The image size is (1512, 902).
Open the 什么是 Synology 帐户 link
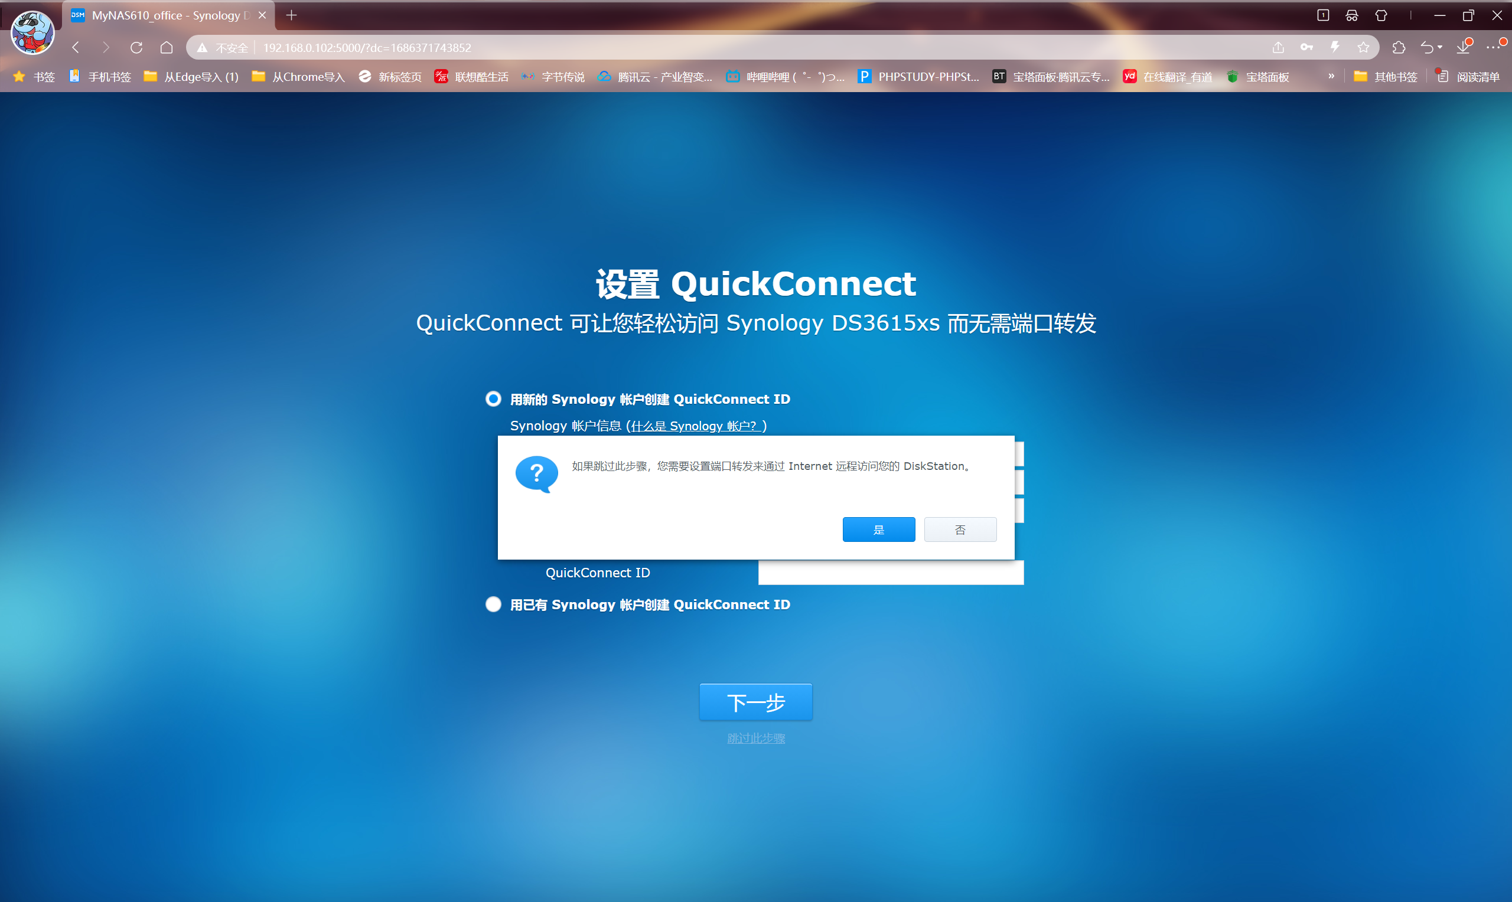pos(696,426)
